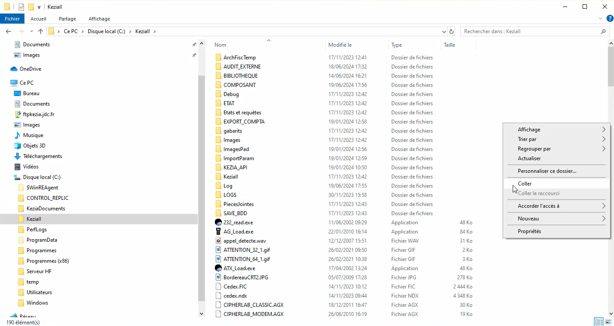
Task: Click the search magnifier icon
Action: (604, 31)
